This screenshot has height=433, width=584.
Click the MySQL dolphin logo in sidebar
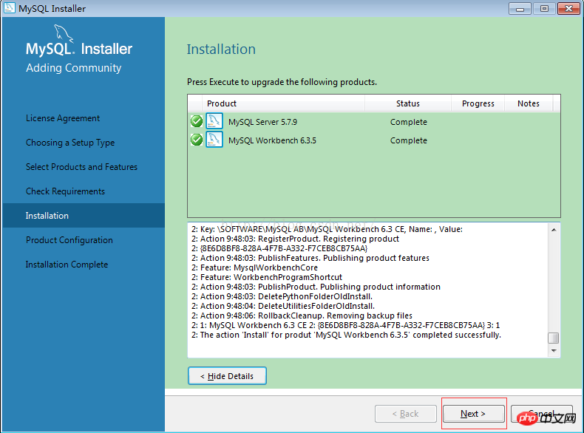pos(64,33)
